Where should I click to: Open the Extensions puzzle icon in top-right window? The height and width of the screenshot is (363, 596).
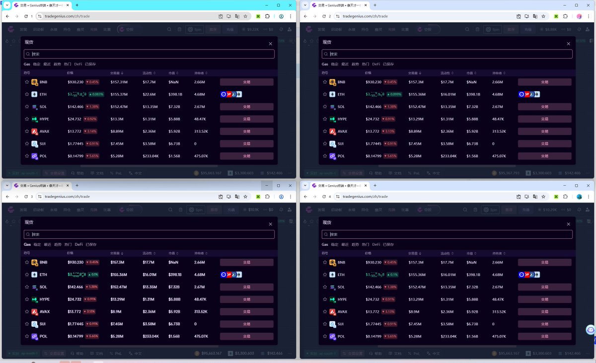point(565,16)
